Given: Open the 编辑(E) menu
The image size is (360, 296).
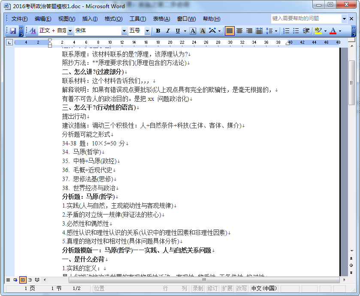Looking at the screenshot, I should pos(43,19).
